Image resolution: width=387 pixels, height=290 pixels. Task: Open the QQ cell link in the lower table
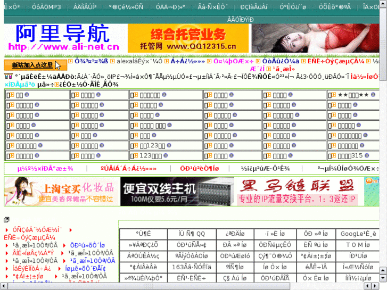pos(192,234)
